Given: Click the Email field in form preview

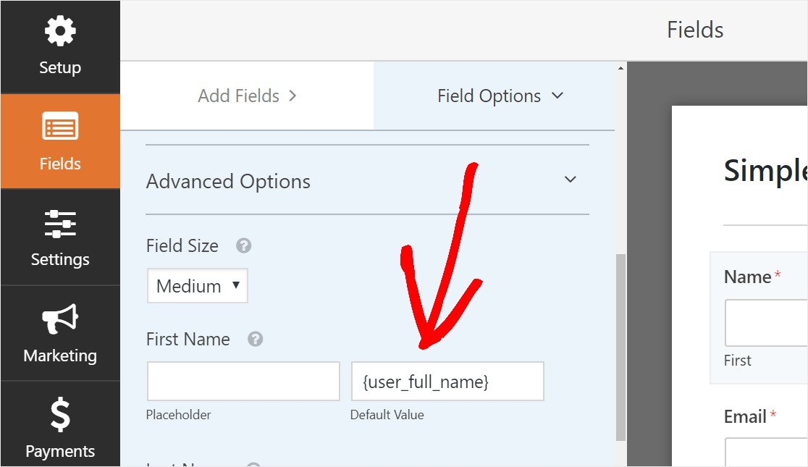Looking at the screenshot, I should [766, 453].
